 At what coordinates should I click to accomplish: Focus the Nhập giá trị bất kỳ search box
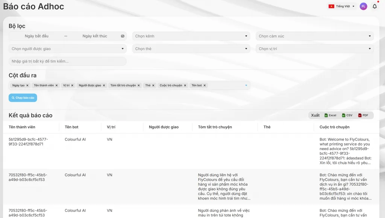pos(68,61)
